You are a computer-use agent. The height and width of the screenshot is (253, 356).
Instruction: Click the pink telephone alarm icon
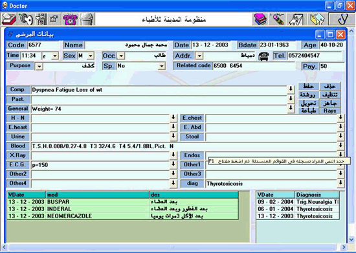tap(70, 19)
